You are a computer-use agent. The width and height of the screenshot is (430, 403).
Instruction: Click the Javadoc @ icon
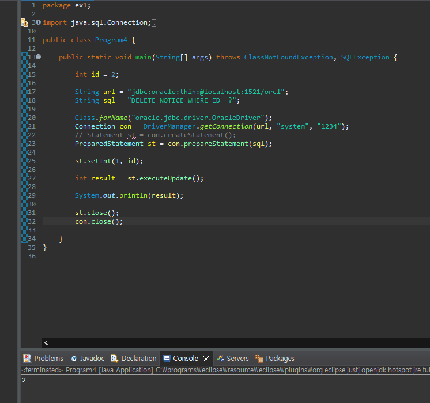pyautogui.click(x=74, y=358)
